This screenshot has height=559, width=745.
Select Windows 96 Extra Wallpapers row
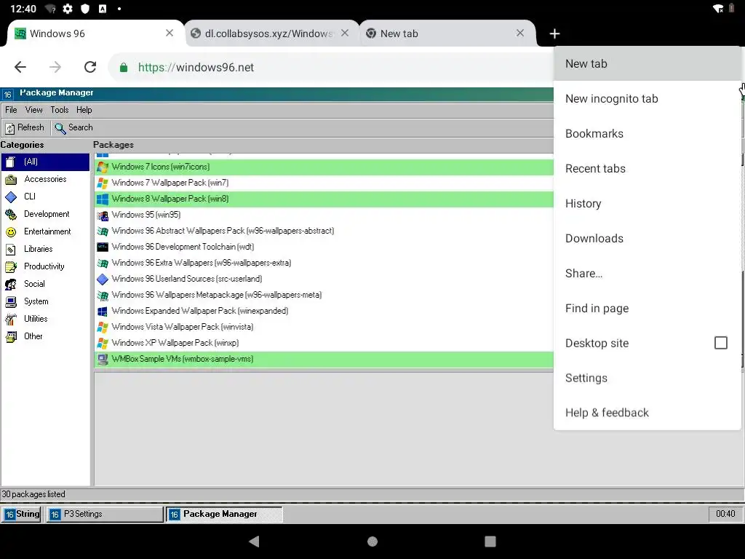pos(324,263)
